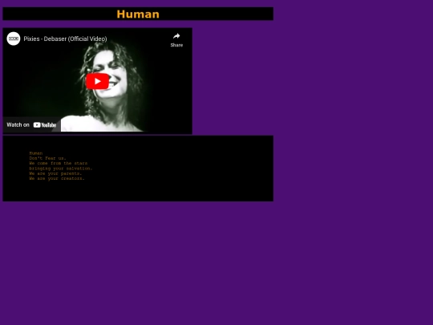Open the Share option on the video

tap(176, 40)
